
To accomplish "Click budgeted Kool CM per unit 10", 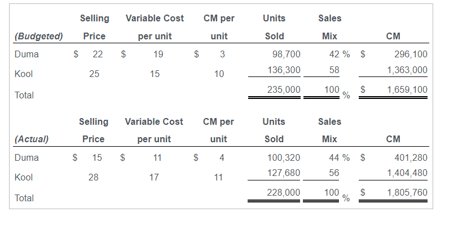I will click(x=219, y=74).
